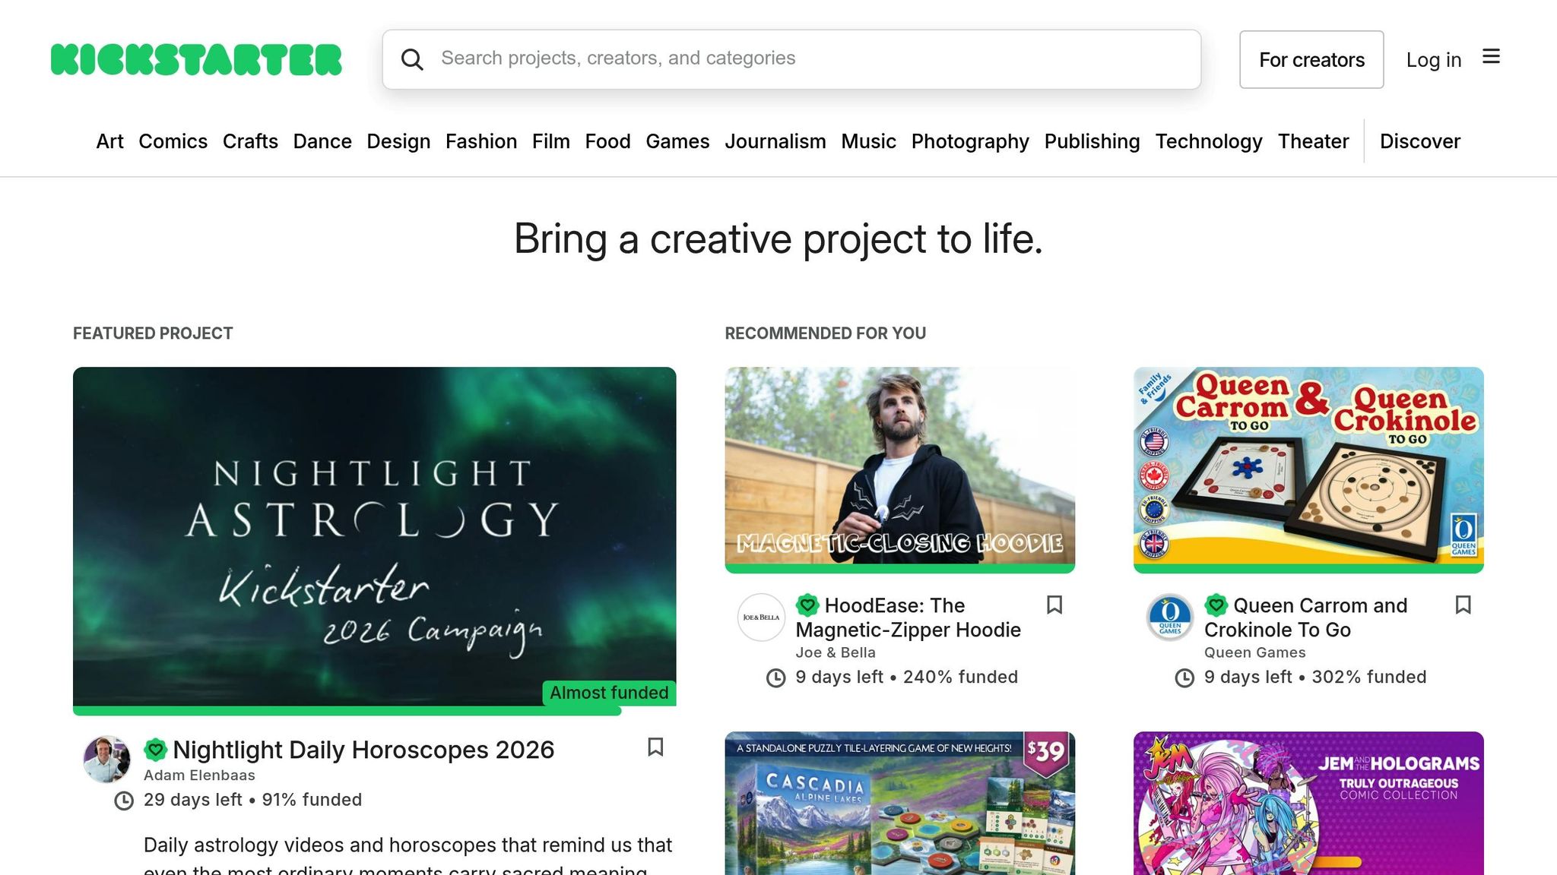The image size is (1557, 875).
Task: Click the Queen Games creator avatar
Action: tap(1169, 618)
